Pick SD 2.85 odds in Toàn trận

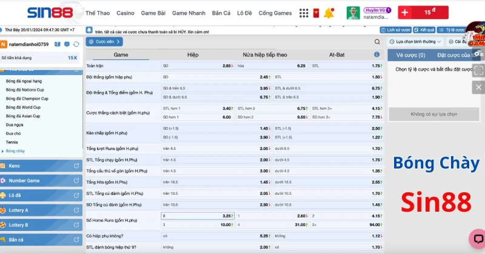pos(198,66)
